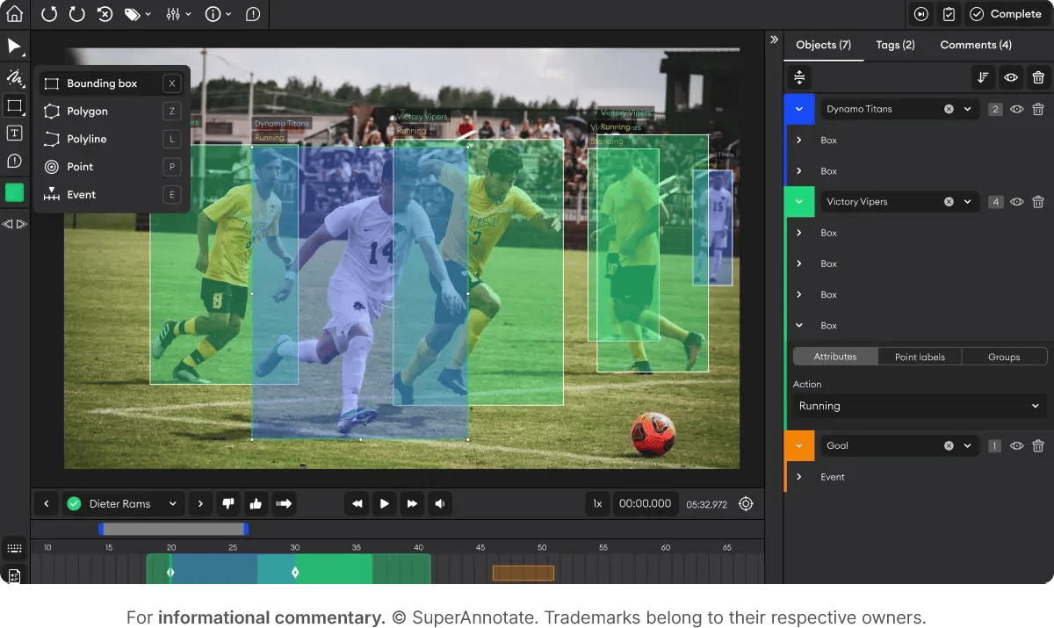This screenshot has height=628, width=1054.
Task: Toggle visibility of the Victory Vipers class
Action: pos(1016,201)
